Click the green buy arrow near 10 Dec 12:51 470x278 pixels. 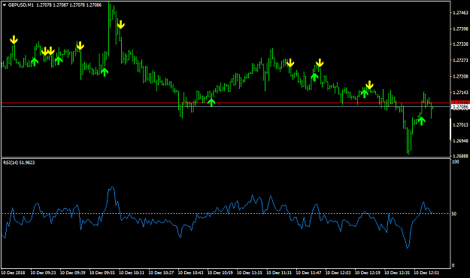point(421,121)
